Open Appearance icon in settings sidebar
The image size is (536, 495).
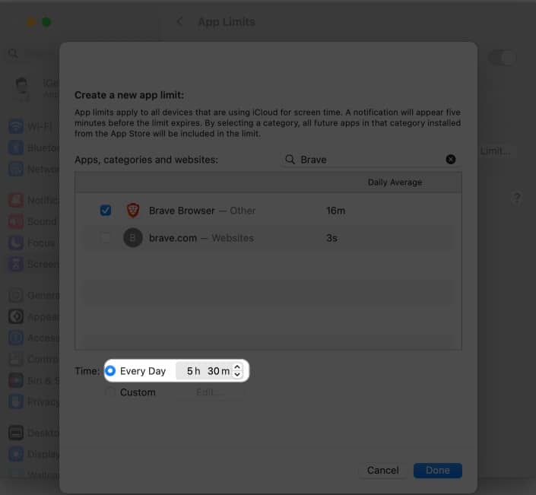click(16, 316)
